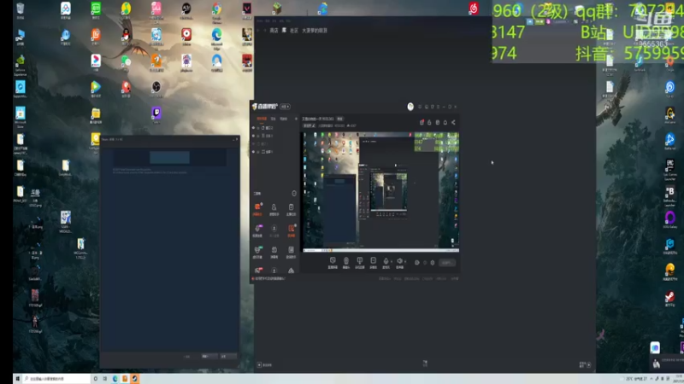Open Edge from the taskbar
This screenshot has height=384, width=684.
click(x=115, y=379)
